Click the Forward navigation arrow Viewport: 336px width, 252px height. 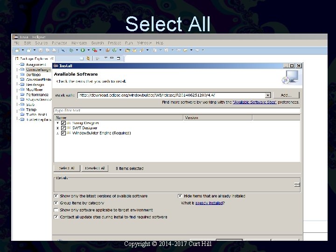pos(197,50)
